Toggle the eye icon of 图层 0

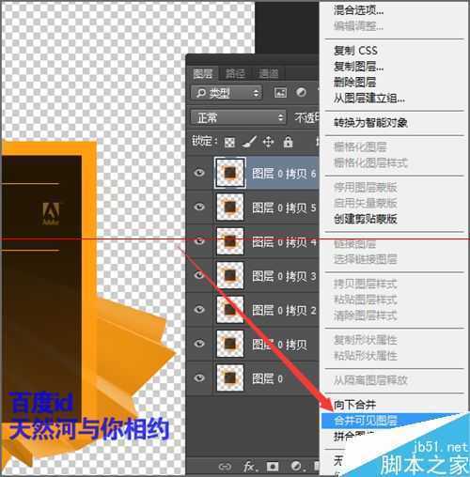pyautogui.click(x=199, y=377)
